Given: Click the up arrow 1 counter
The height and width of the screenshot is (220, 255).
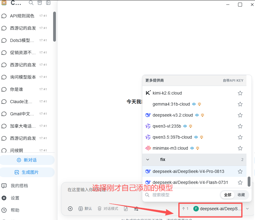Looking at the screenshot, I should point(185,209).
